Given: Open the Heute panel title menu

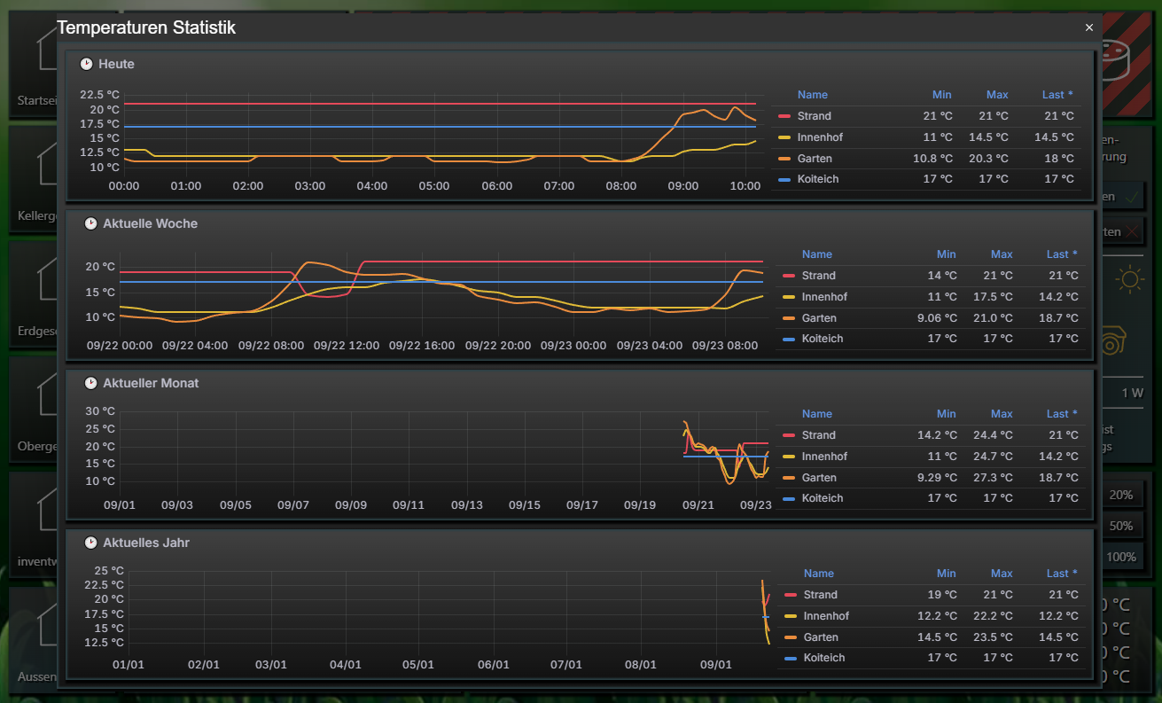Looking at the screenshot, I should point(116,64).
